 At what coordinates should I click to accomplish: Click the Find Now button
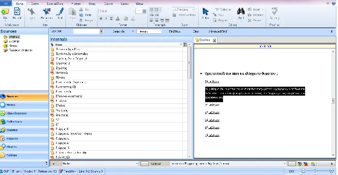(175, 32)
